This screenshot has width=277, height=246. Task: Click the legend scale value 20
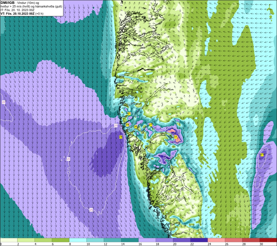pos(175,244)
